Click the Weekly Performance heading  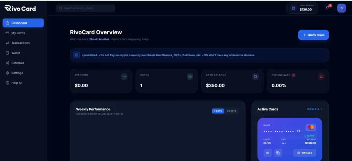click(93, 109)
